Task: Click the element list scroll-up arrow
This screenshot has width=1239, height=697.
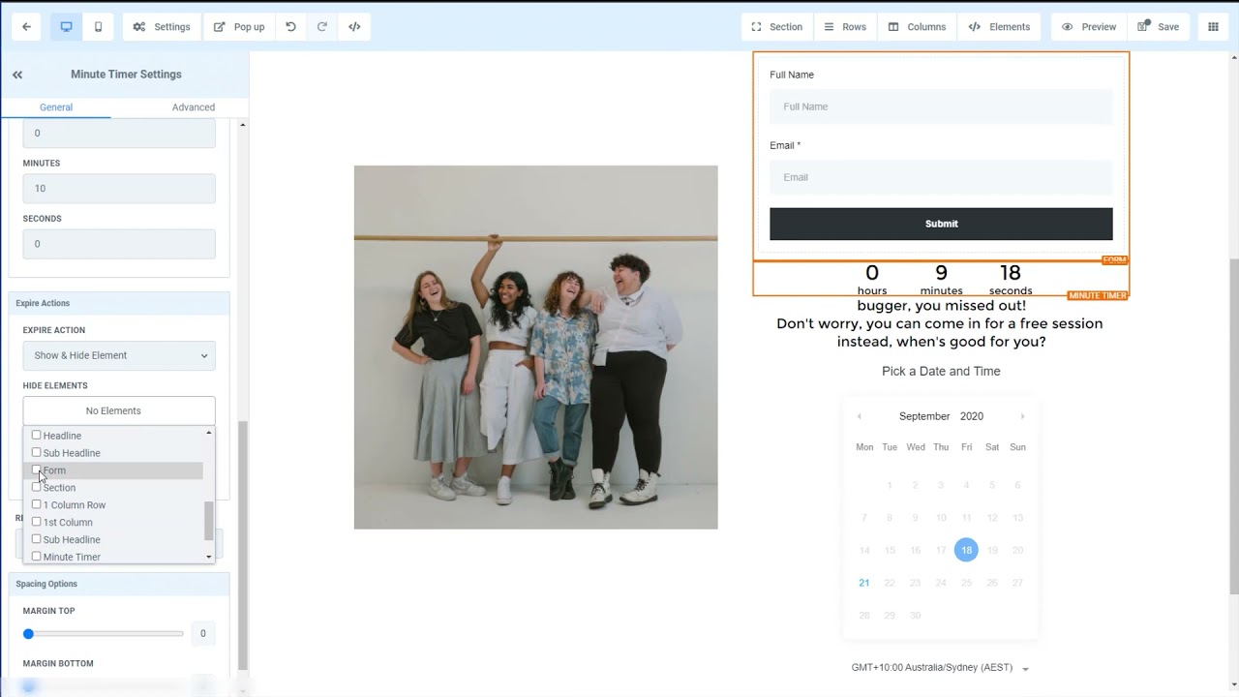Action: (209, 433)
